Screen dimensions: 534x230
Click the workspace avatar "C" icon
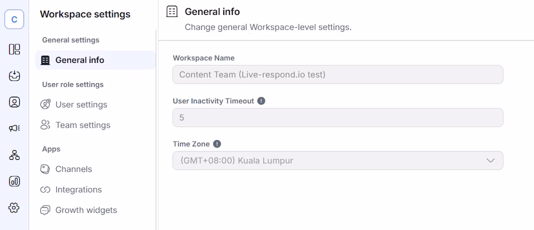point(14,20)
